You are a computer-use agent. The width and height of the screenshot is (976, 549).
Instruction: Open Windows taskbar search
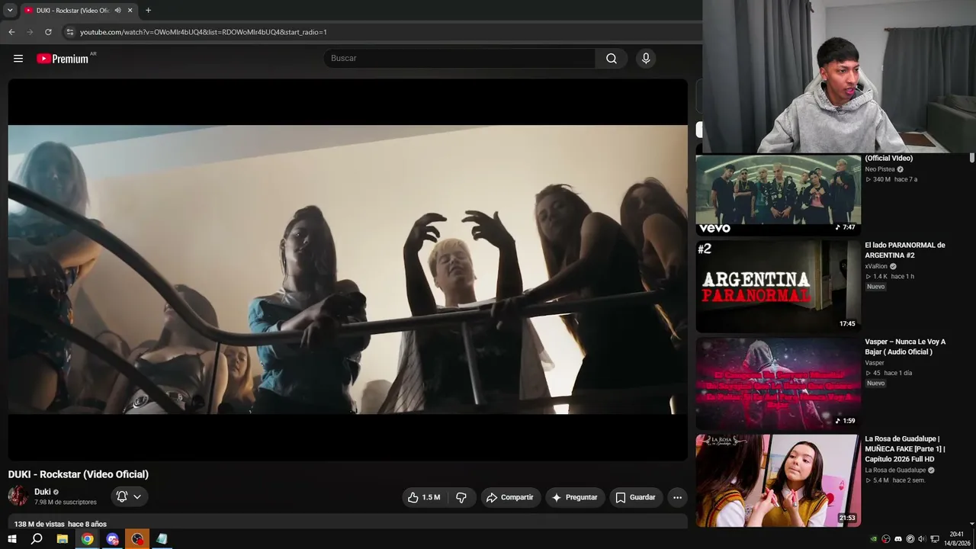pos(37,539)
